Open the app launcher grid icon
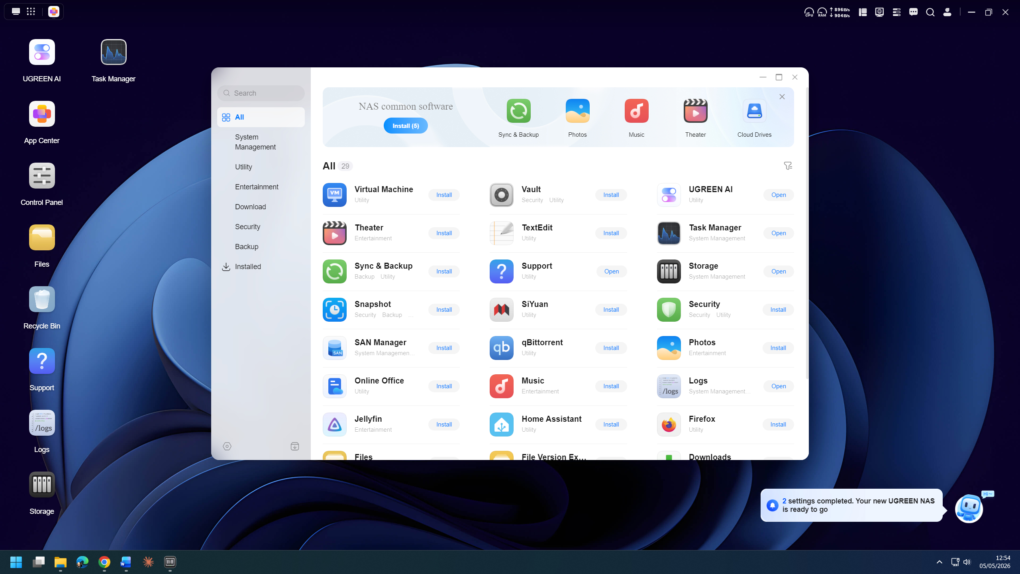1020x574 pixels. tap(31, 12)
